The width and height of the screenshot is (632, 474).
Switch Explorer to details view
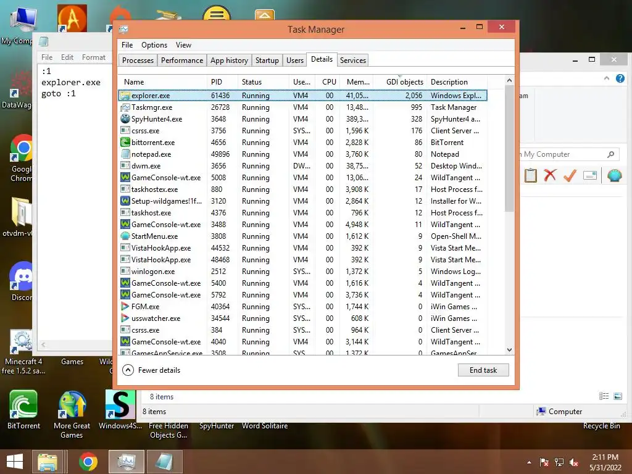click(x=604, y=396)
